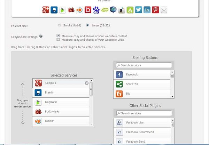Click the Email envelope icon in the preview
The width and height of the screenshot is (209, 145).
[164, 10]
